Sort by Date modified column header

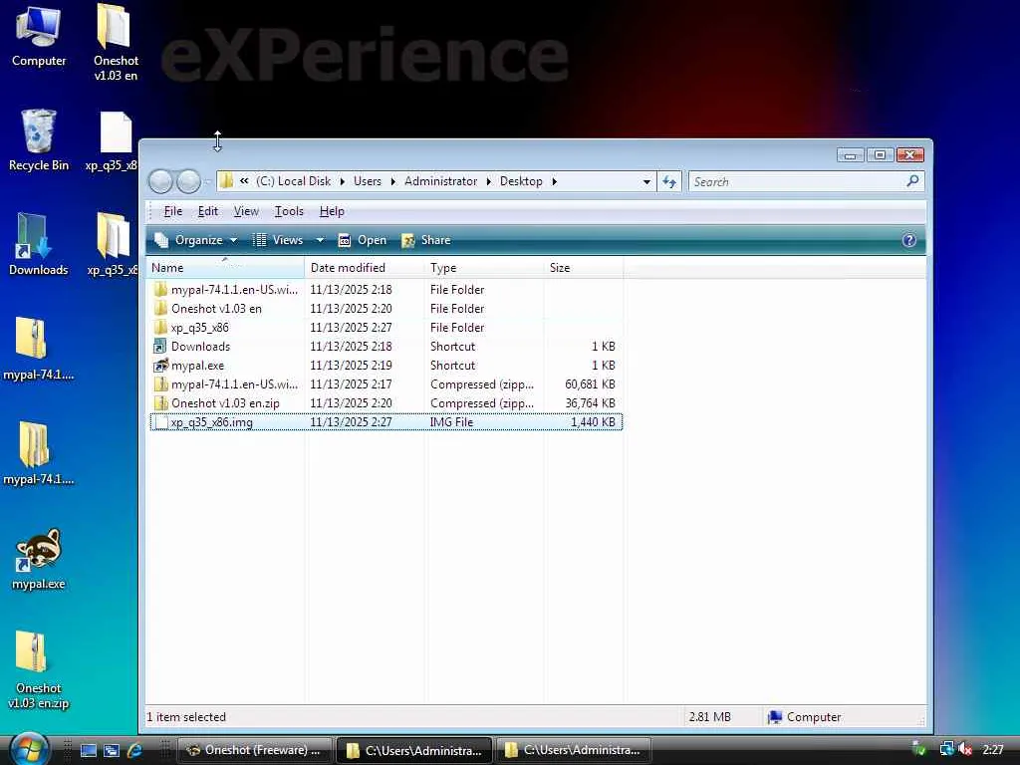coord(364,267)
